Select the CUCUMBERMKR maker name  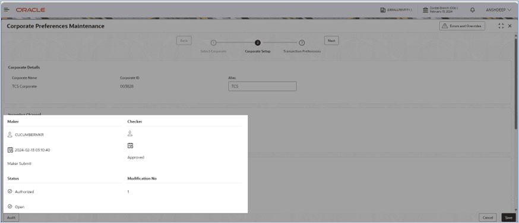click(30, 135)
